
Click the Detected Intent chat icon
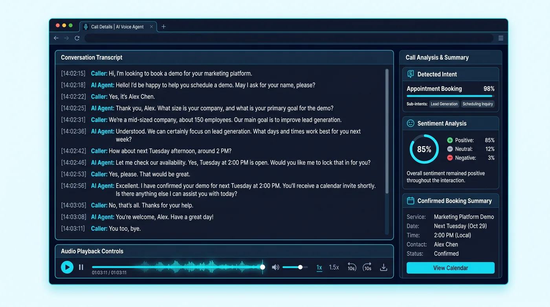click(x=411, y=74)
